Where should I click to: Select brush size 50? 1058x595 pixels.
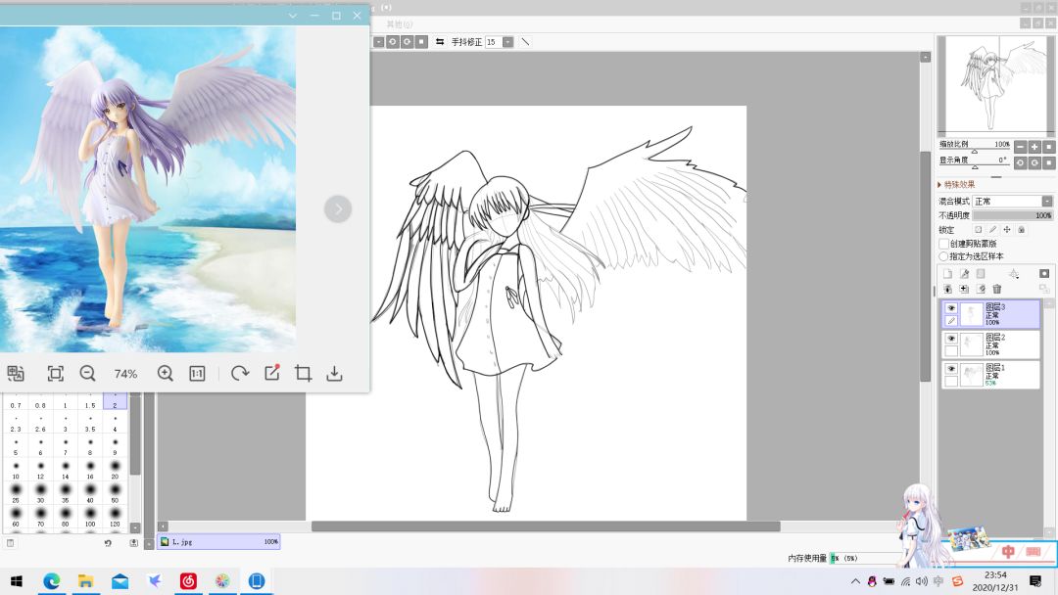(x=115, y=493)
